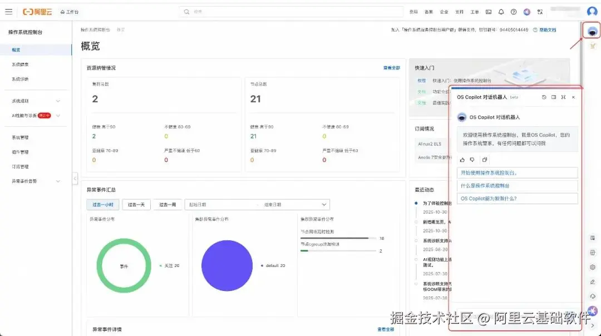The width and height of the screenshot is (601, 336).
Task: Open the headset support icon in the right rail
Action: pyautogui.click(x=593, y=296)
